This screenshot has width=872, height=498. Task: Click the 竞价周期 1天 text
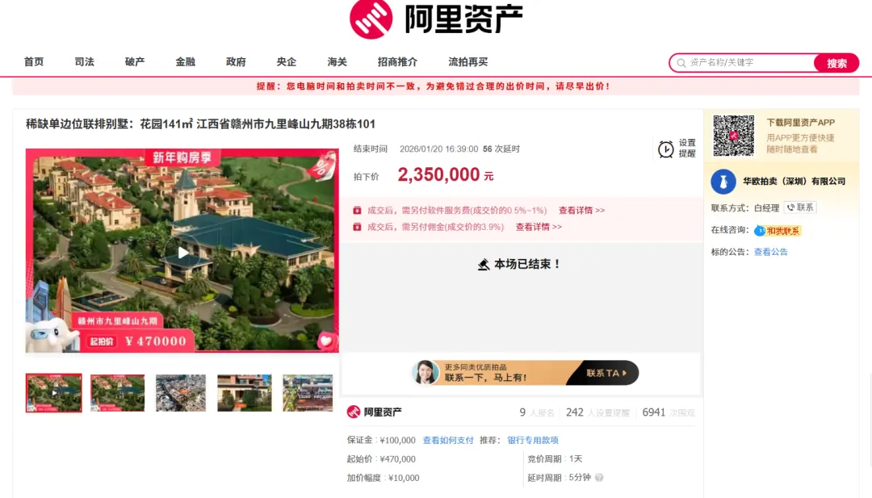tap(555, 459)
